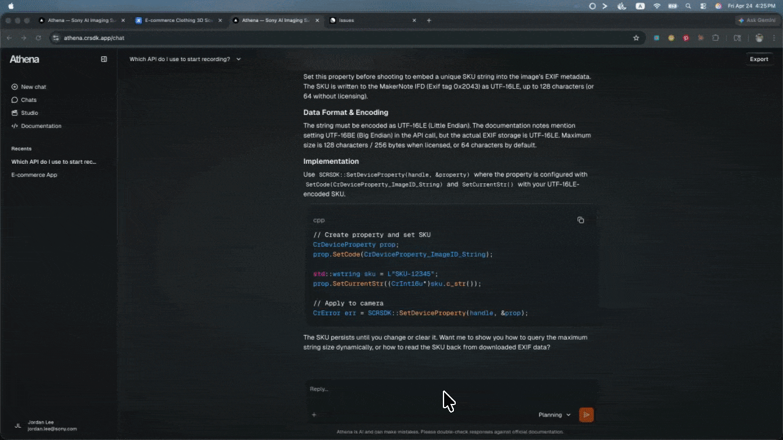The width and height of the screenshot is (783, 440).
Task: Open the Planning mode dropdown
Action: (x=555, y=415)
